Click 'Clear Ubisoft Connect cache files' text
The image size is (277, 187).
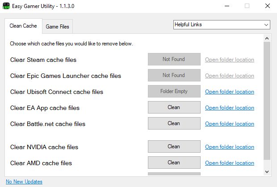pos(57,92)
